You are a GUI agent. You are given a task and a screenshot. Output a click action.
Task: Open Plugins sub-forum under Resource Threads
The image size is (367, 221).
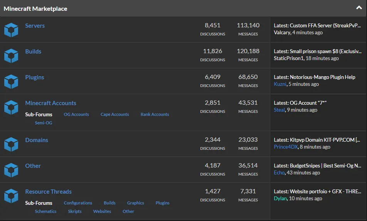162,203
